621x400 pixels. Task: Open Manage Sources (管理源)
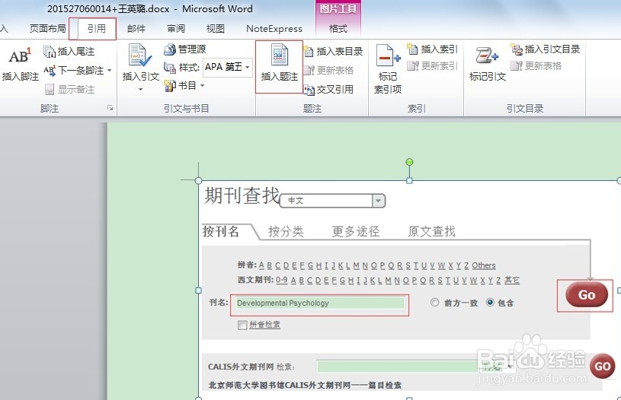(185, 49)
